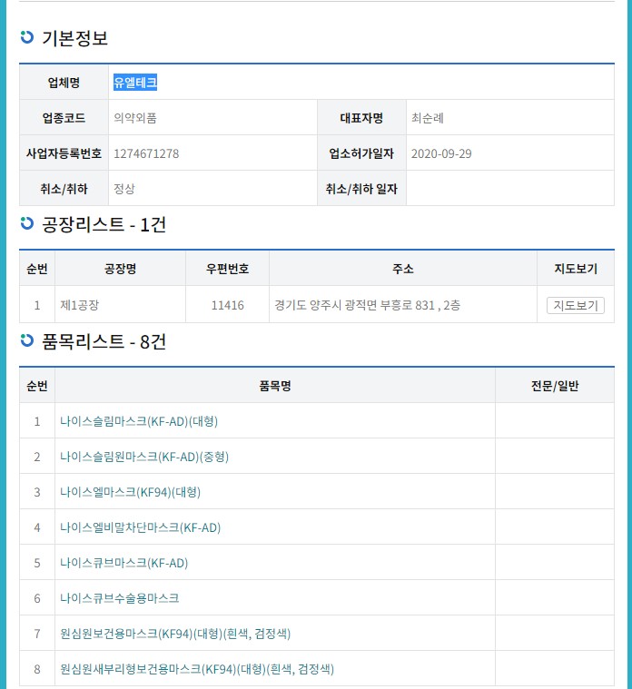Click the 업소허가일자 label cell
The height and width of the screenshot is (689, 632).
(x=361, y=153)
